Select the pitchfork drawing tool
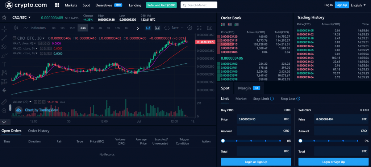Viewport: 371px width, 167px height. click(x=4, y=47)
